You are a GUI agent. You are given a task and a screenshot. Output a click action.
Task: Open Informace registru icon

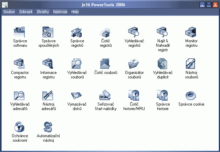48,64
